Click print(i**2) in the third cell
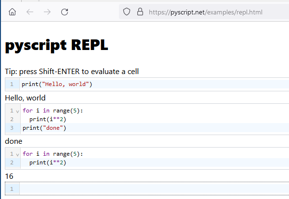This screenshot has height=199, width=289. click(47, 163)
